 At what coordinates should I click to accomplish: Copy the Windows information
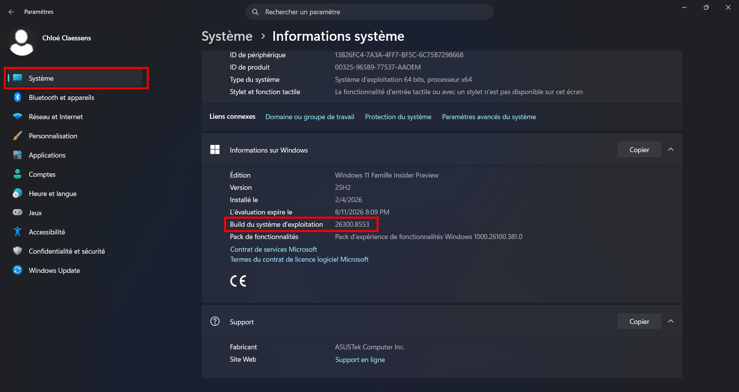point(639,149)
